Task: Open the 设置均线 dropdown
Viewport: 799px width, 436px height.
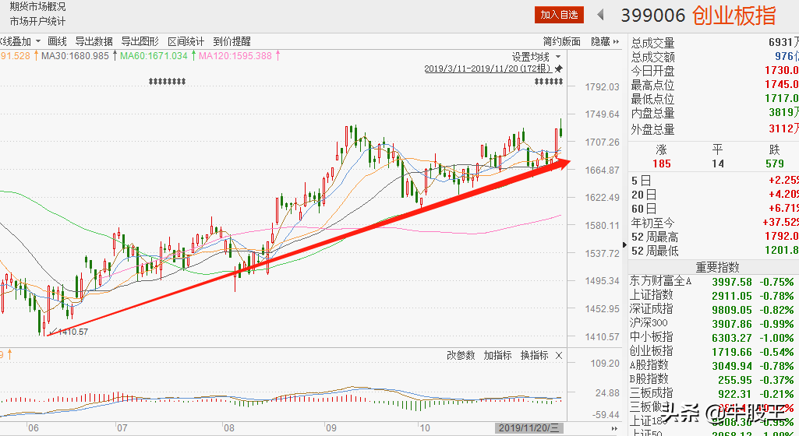Action: point(536,57)
